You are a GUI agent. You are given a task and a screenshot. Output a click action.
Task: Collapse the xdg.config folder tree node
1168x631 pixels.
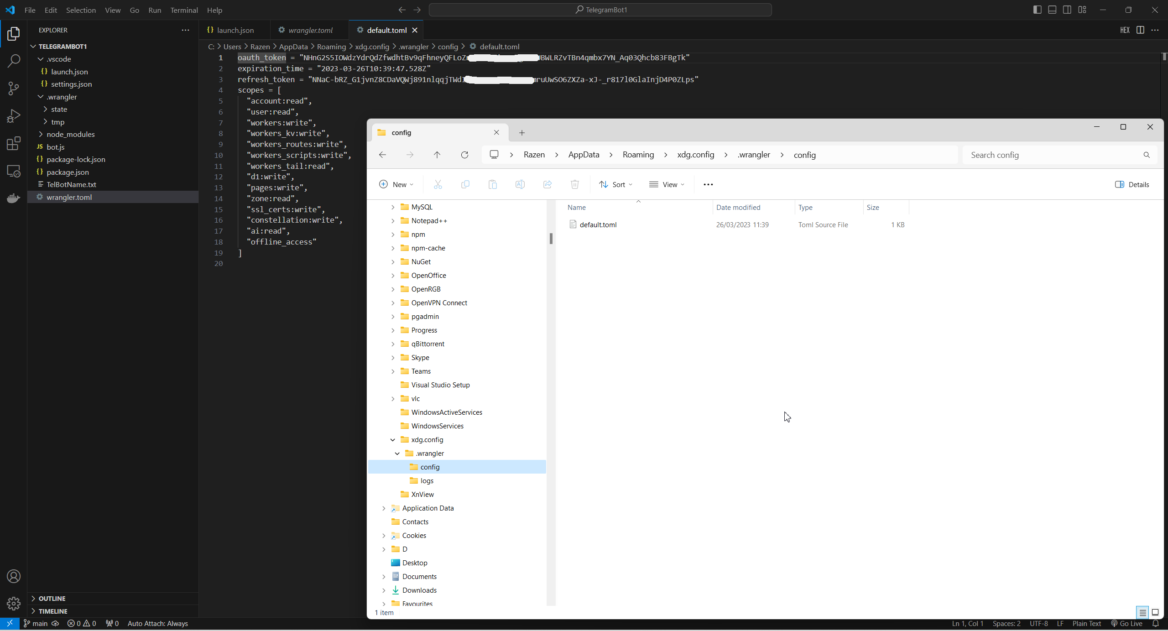pos(393,440)
